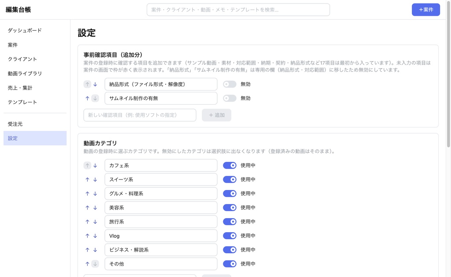
Task: Click 動画カテゴリ heading
Action: pyautogui.click(x=100, y=143)
